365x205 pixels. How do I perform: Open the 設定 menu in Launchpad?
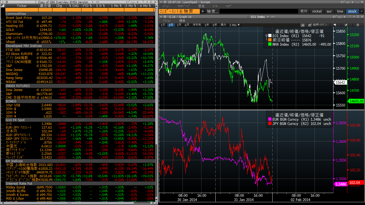pyautogui.click(x=201, y=6)
